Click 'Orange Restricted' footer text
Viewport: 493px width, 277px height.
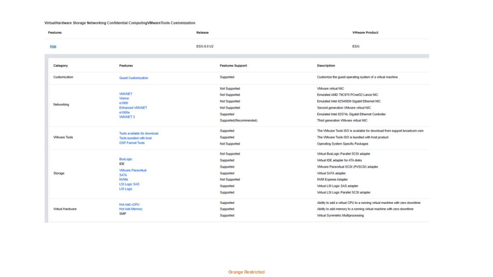click(x=246, y=272)
